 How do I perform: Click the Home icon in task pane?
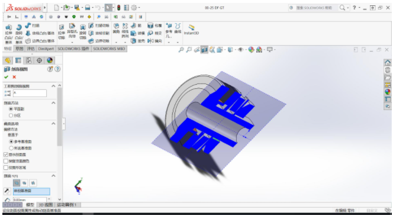point(388,62)
